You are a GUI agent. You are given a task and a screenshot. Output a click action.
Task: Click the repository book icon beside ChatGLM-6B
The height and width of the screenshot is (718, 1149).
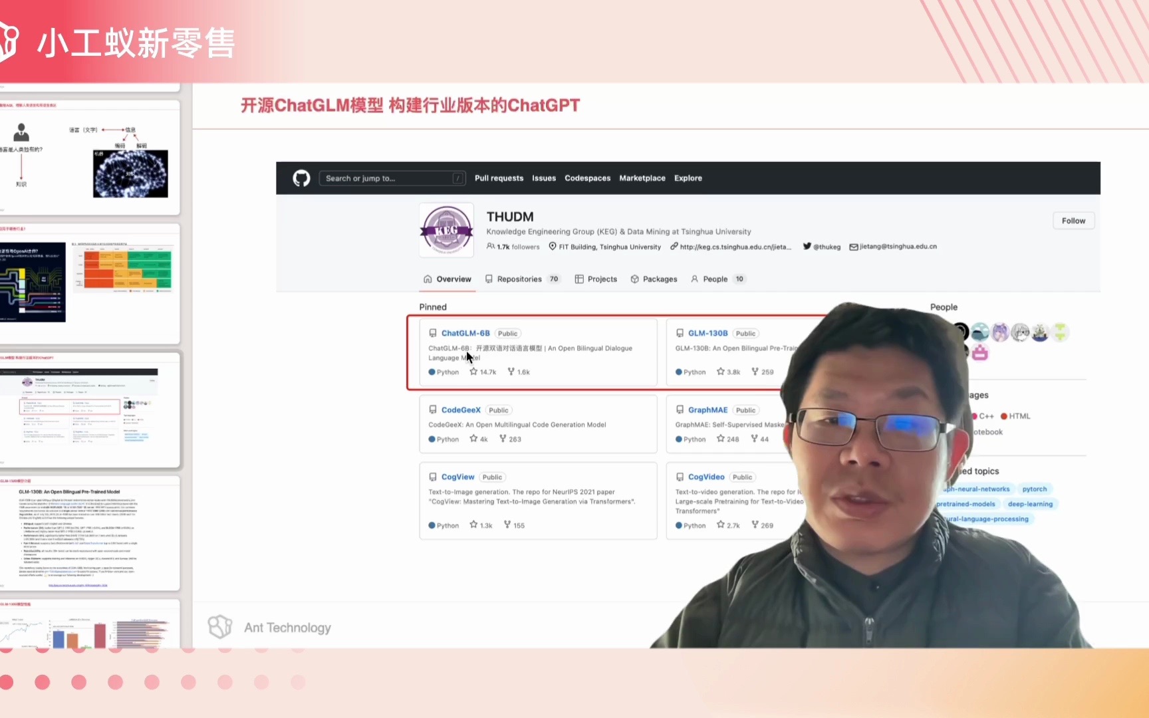(x=434, y=332)
